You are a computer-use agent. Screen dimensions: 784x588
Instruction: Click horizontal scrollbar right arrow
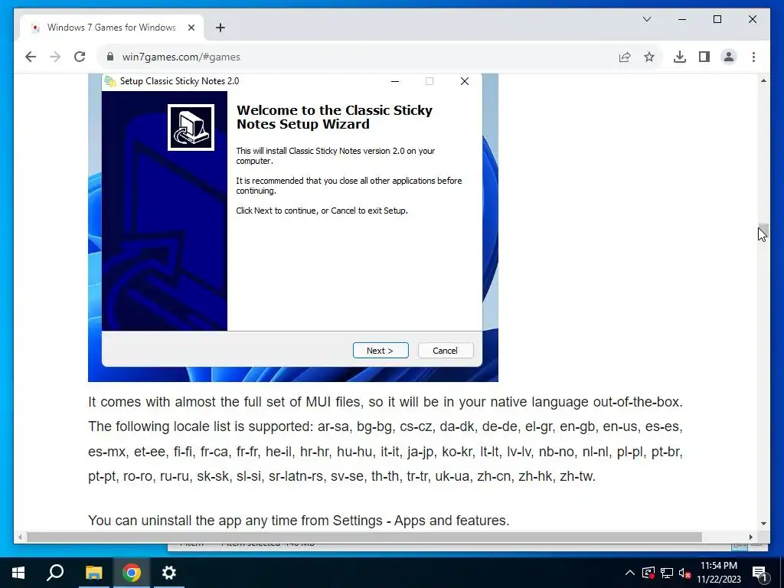point(751,537)
